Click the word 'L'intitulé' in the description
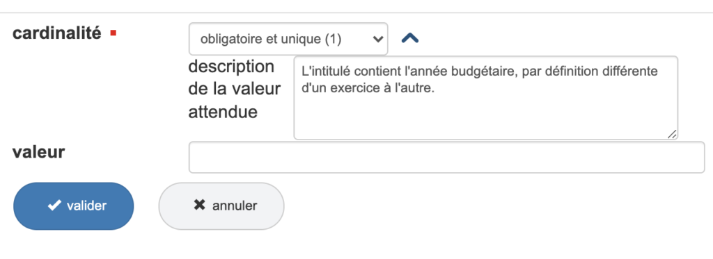The width and height of the screenshot is (713, 259). (x=322, y=72)
